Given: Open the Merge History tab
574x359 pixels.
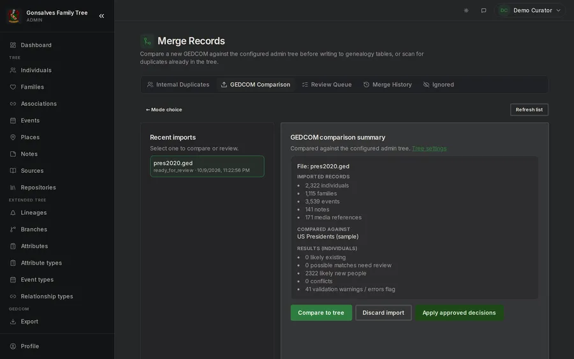Looking at the screenshot, I should [x=388, y=85].
